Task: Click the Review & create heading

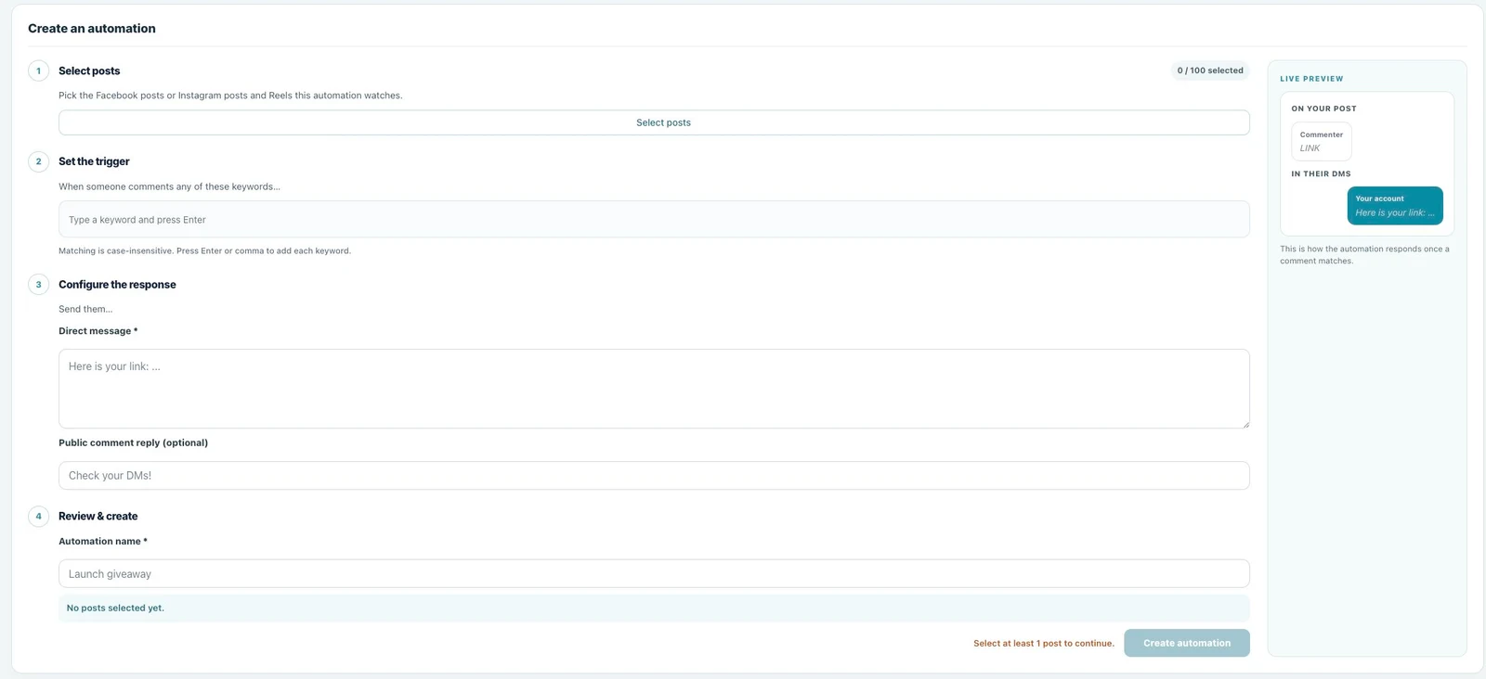Action: [98, 517]
